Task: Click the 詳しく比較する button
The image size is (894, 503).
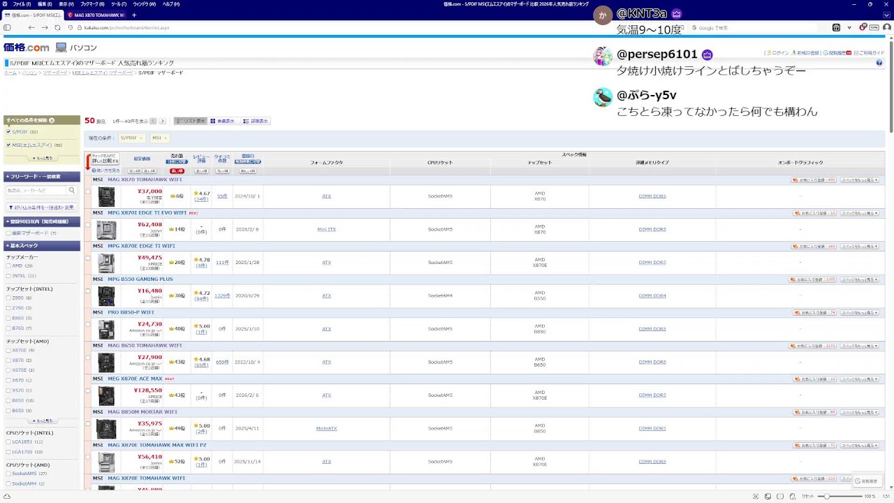Action: 105,159
